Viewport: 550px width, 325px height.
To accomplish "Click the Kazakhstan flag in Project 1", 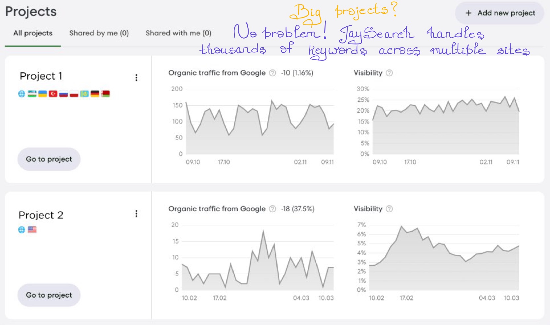I will (85, 93).
